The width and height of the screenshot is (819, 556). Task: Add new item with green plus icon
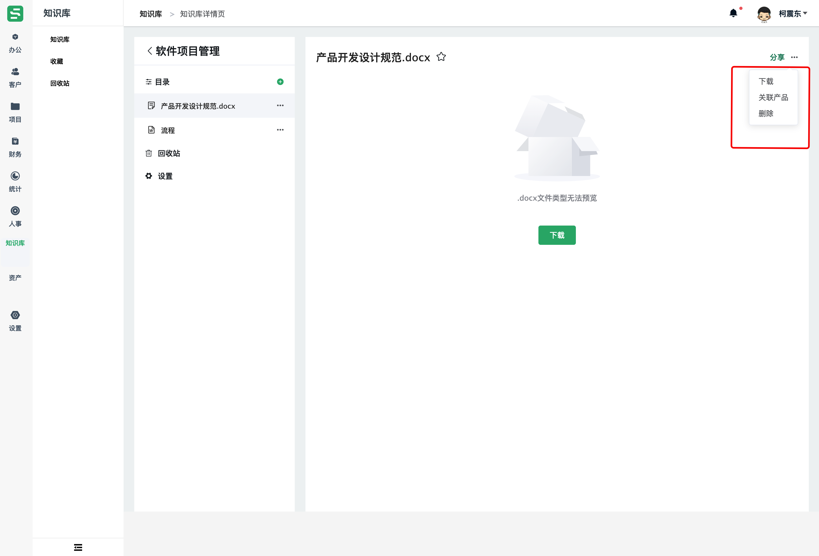[280, 82]
